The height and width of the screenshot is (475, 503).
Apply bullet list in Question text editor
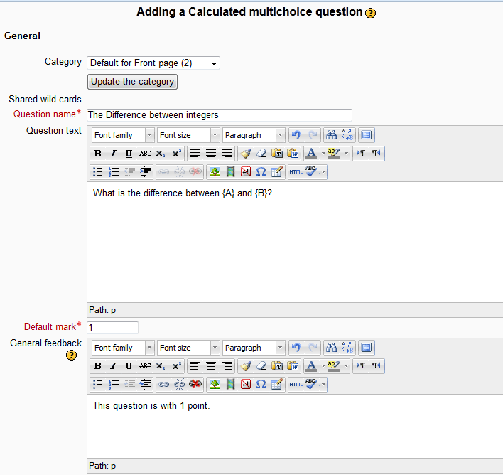98,172
